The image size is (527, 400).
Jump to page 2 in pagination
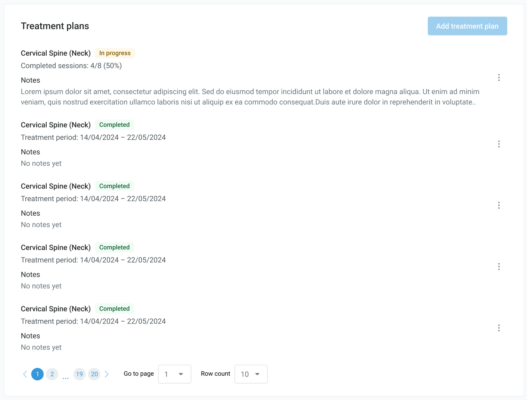point(52,374)
